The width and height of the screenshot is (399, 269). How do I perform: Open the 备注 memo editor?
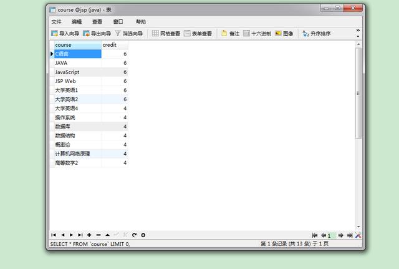230,33
